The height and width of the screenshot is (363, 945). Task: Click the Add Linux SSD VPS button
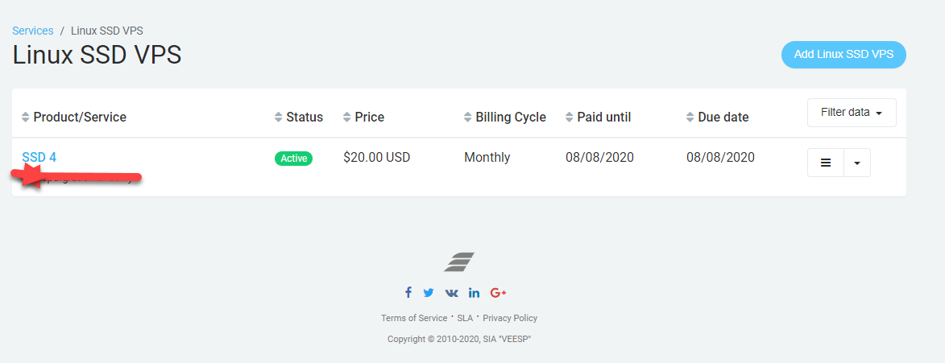[843, 55]
